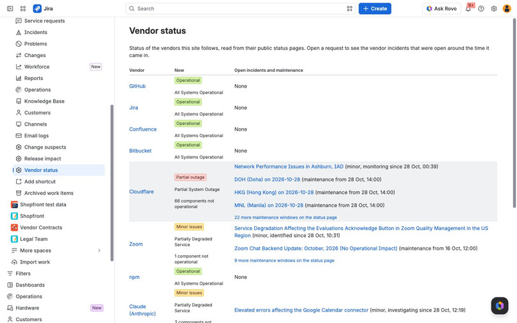517x323 pixels.
Task: Open the Jira vendor link
Action: [x=133, y=108]
